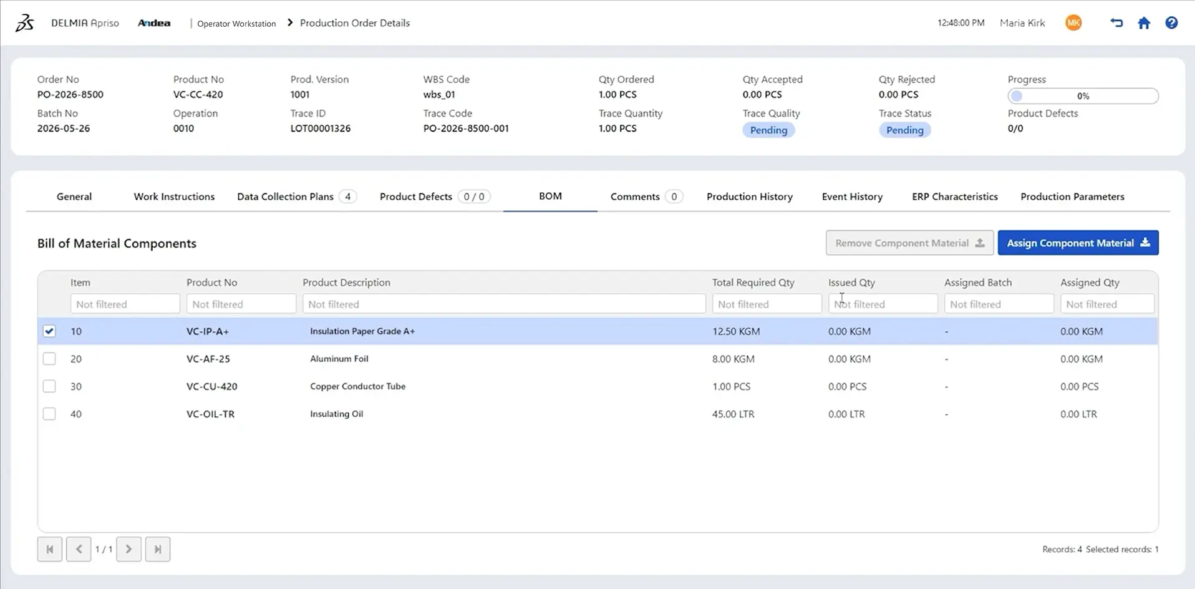
Task: Switch to Production Parameters tab
Action: point(1072,197)
